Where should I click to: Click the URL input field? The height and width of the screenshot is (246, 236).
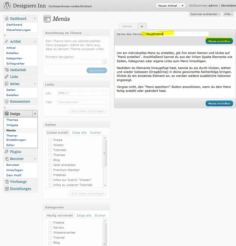point(82,93)
